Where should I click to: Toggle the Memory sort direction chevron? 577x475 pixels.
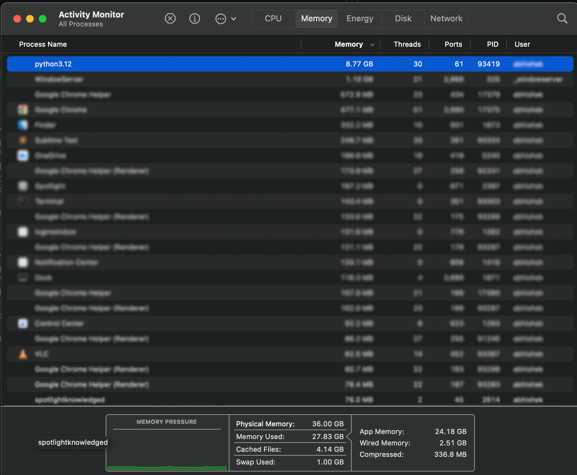coord(372,45)
